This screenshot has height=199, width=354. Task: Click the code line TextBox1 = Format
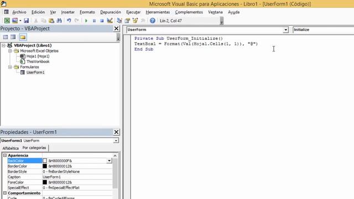(x=196, y=44)
